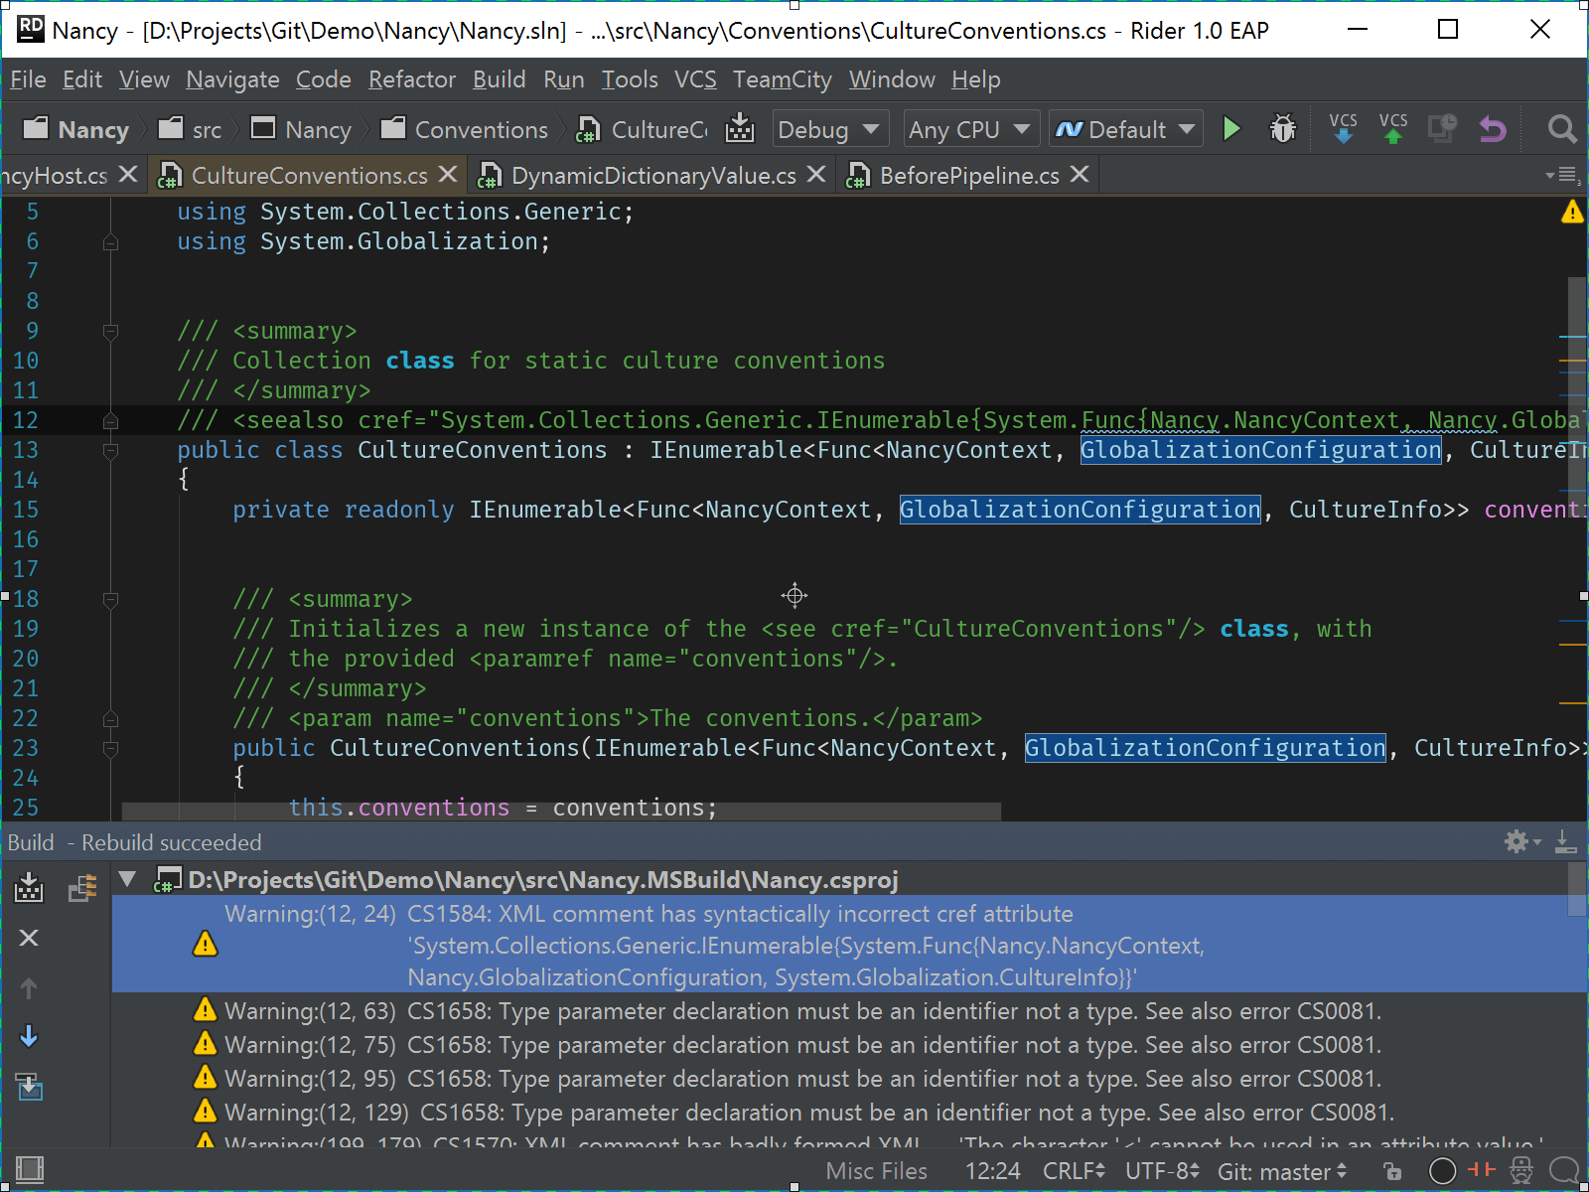Image resolution: width=1589 pixels, height=1192 pixels.
Task: Switch to the DynamicDictionaryValue.cs tab
Action: (653, 176)
